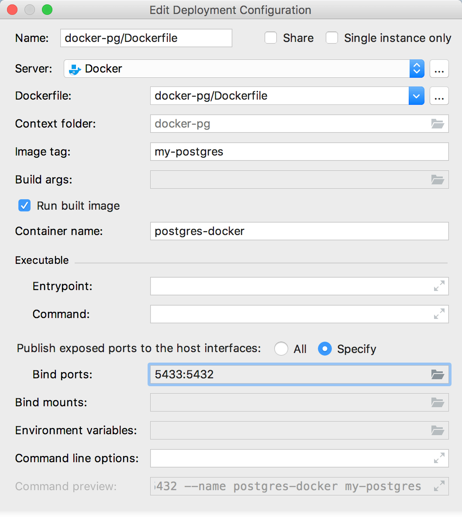Expand the Command preview field
The image size is (462, 519).
tap(439, 486)
